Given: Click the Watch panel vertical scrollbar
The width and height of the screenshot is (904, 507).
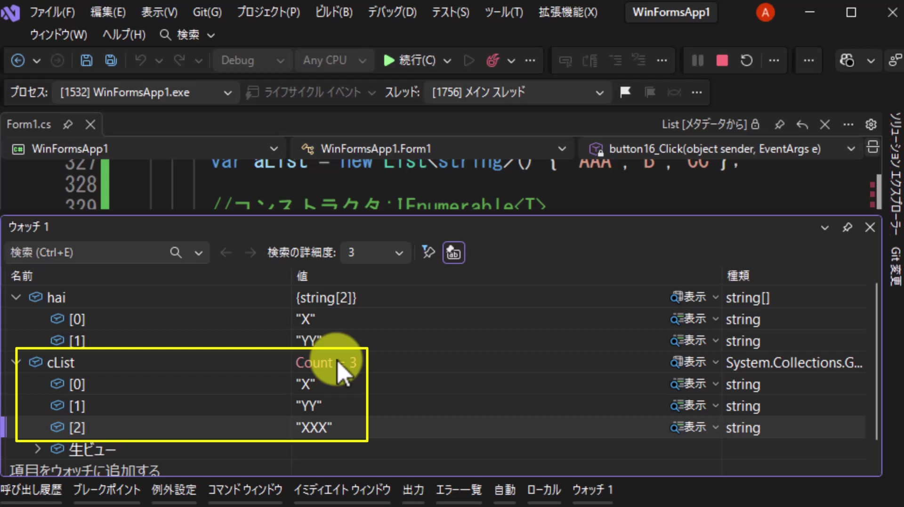Looking at the screenshot, I should pyautogui.click(x=876, y=361).
